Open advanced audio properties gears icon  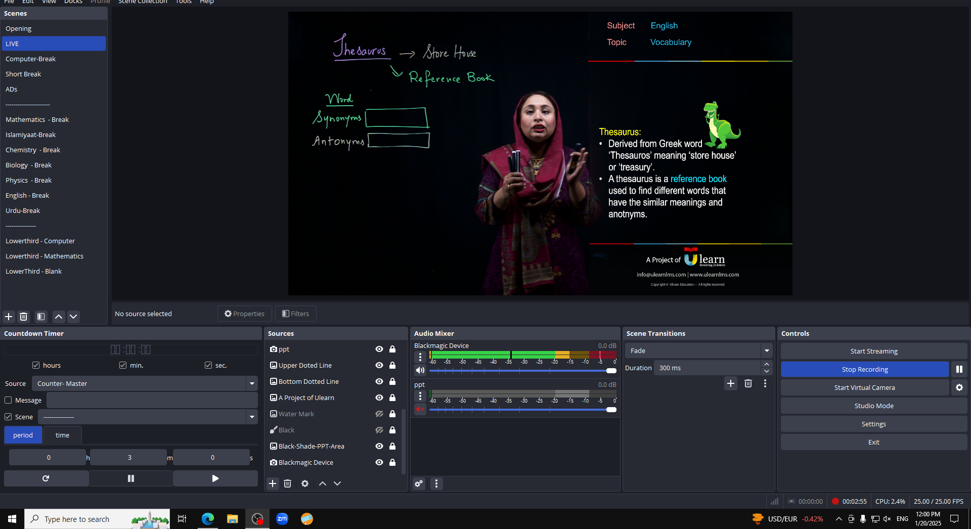[x=419, y=483]
